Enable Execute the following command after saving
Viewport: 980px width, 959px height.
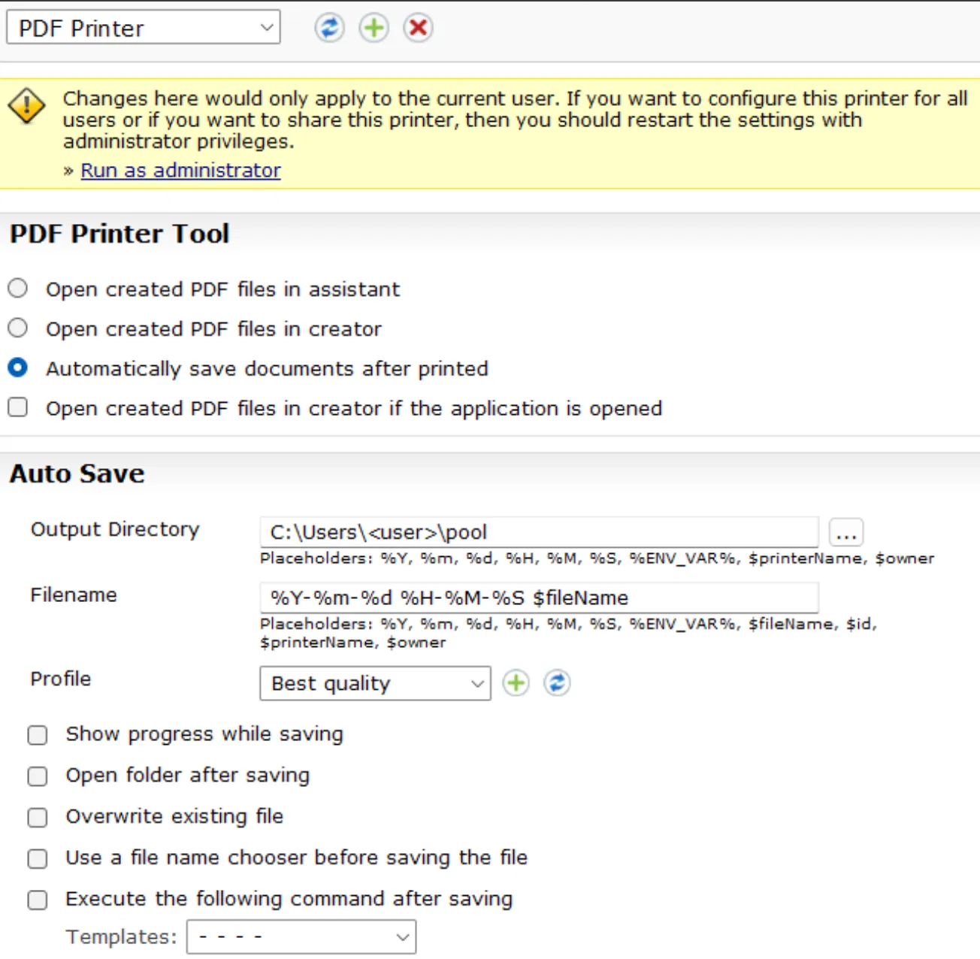click(38, 900)
